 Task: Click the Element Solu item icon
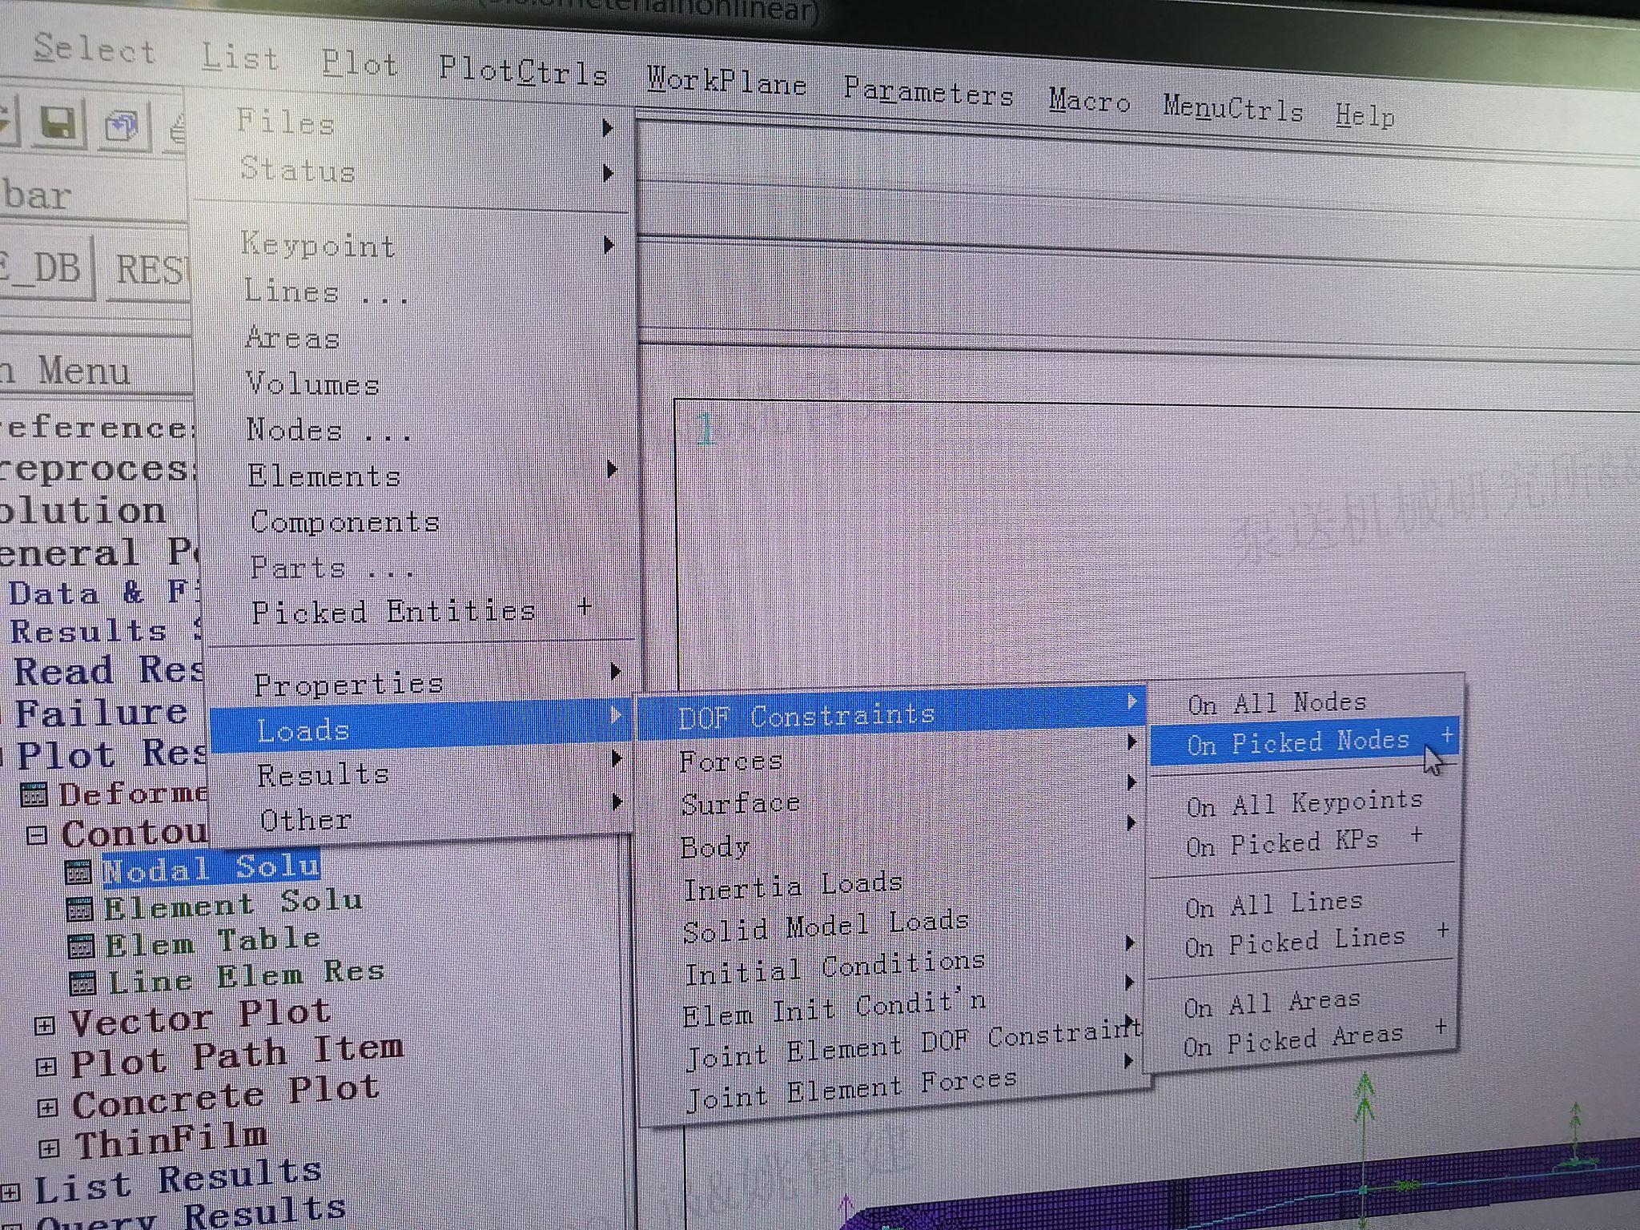point(79,910)
